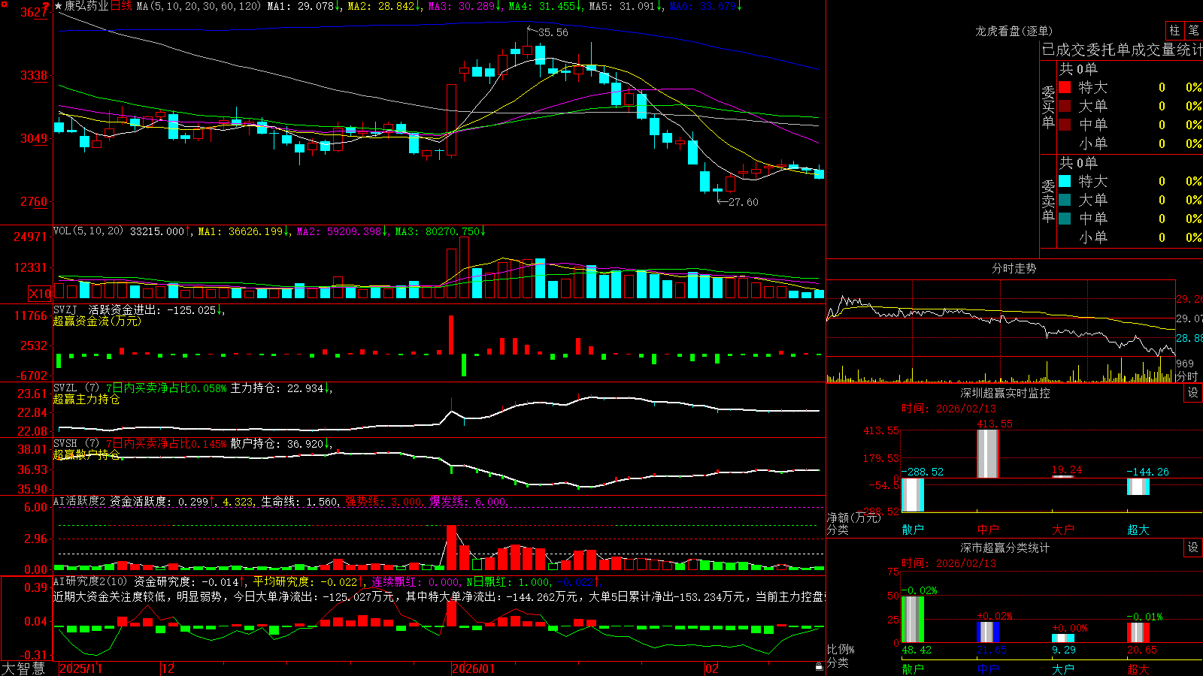Click cyan 特大 sell-order color swatch
Image resolution: width=1203 pixels, height=676 pixels.
point(1065,181)
